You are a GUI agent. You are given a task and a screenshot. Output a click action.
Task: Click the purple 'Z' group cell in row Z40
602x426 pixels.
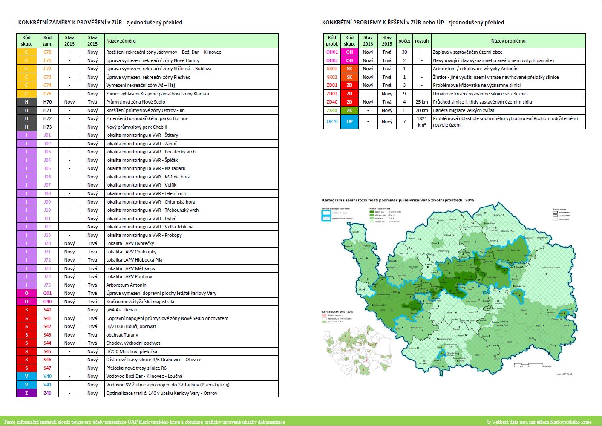click(x=26, y=393)
